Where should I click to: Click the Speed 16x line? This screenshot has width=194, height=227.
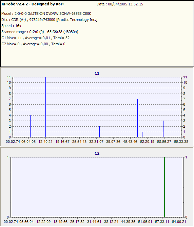point(11,26)
